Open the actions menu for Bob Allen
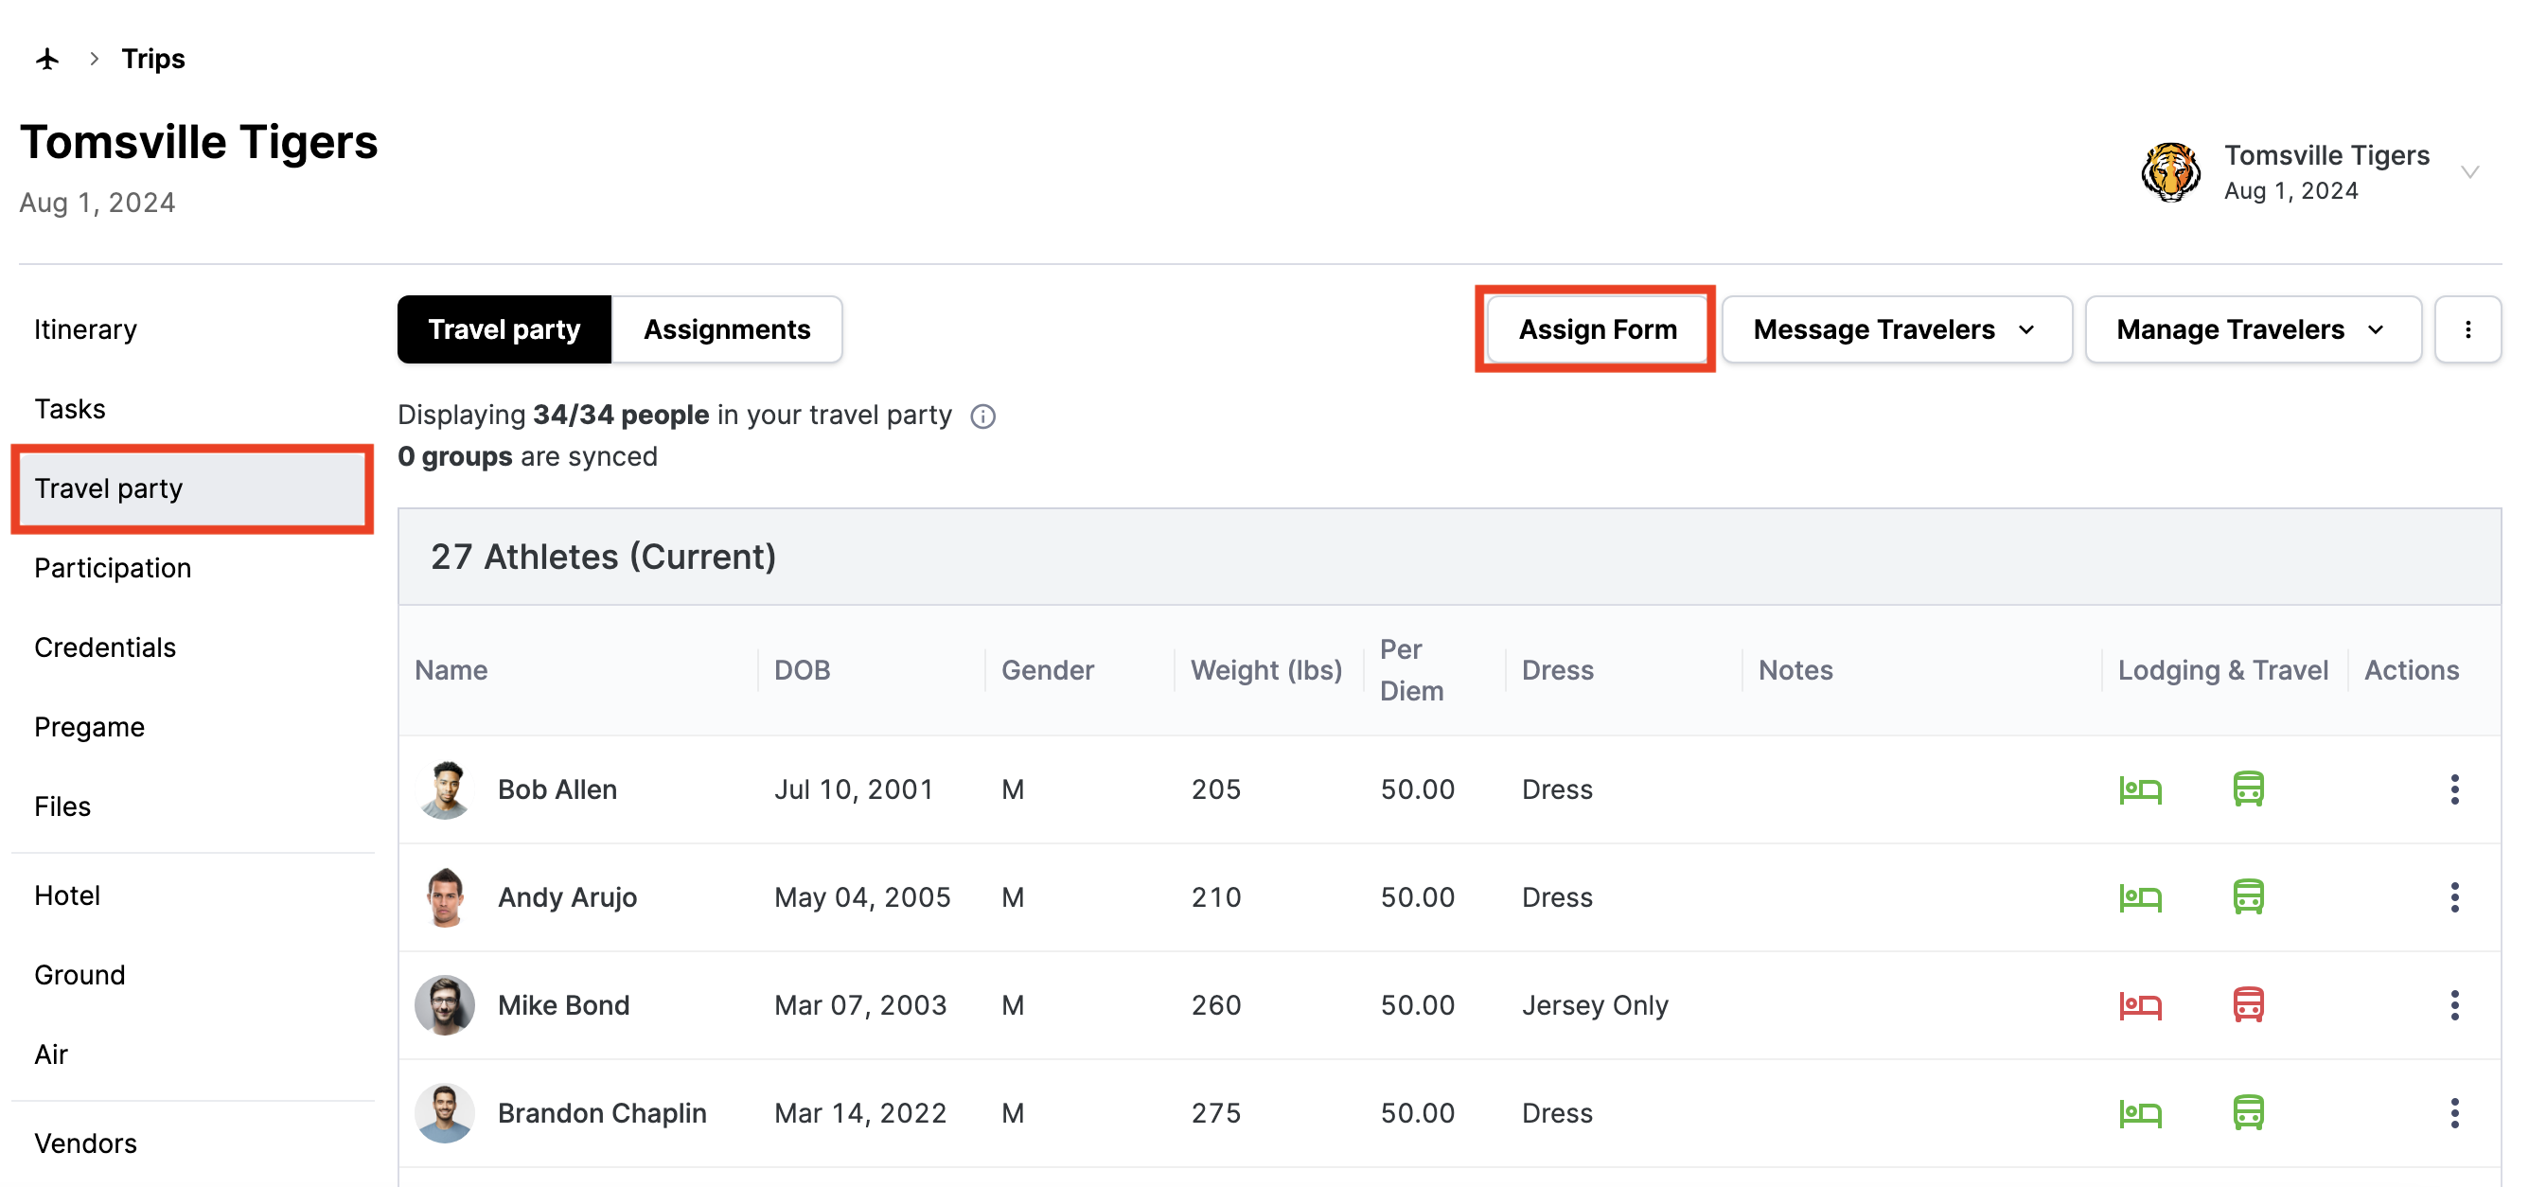 [x=2455, y=788]
